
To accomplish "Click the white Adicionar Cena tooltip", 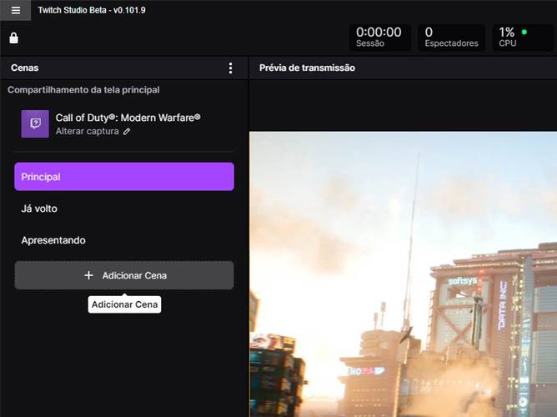I will (124, 304).
